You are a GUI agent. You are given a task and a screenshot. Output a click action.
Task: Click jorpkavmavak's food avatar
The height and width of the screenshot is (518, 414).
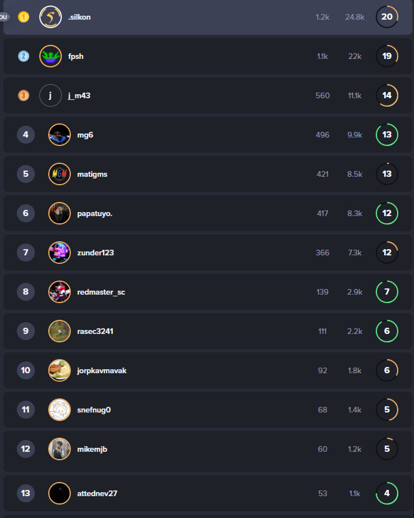(x=60, y=370)
